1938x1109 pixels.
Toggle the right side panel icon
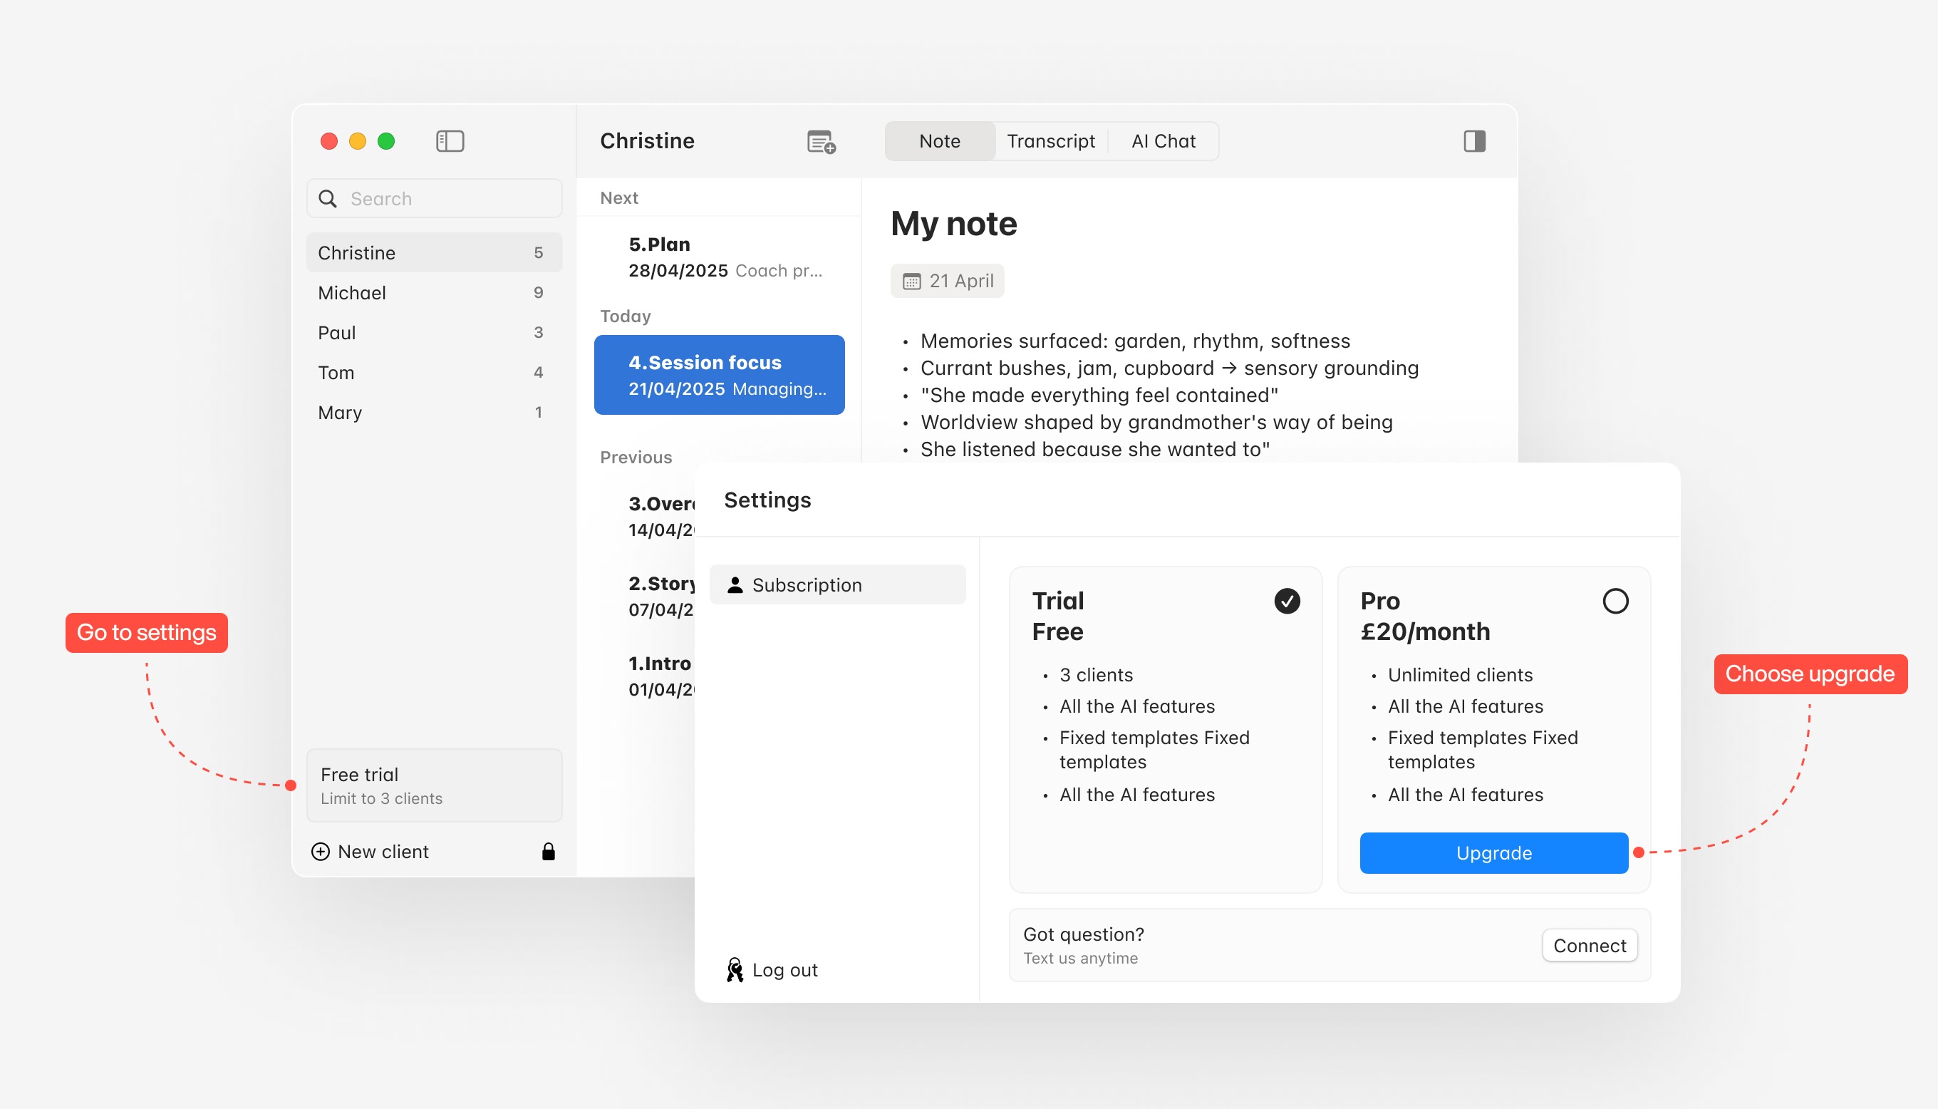(1473, 141)
